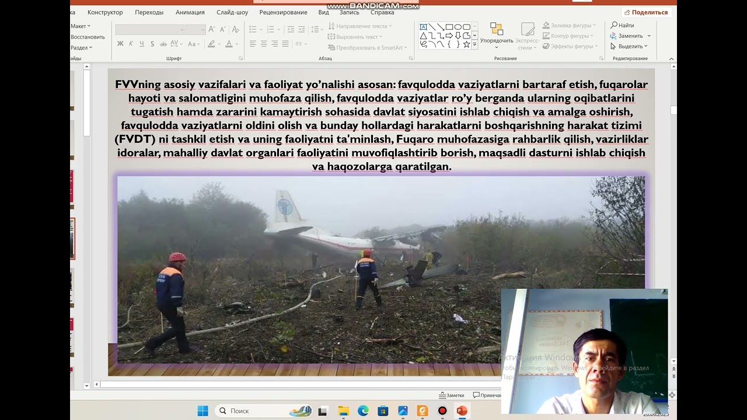Open Слайд-шоу tab
The width and height of the screenshot is (747, 420).
tap(232, 12)
